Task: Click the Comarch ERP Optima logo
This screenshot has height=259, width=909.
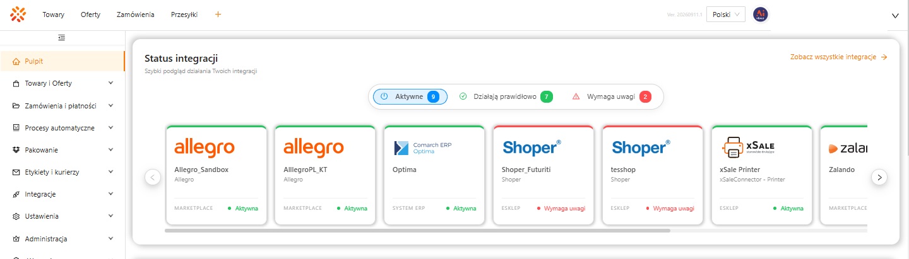Action: point(423,148)
